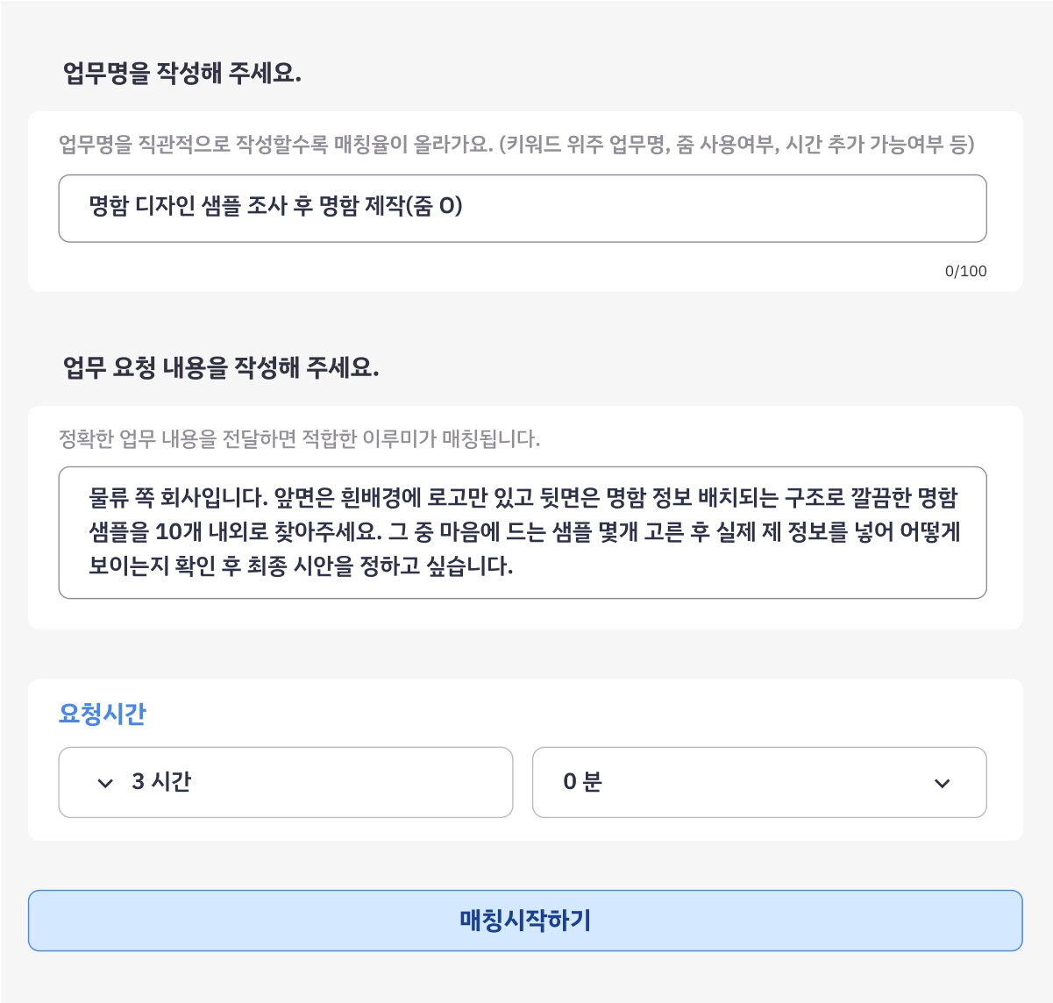Click the 0 분 text in the minute selector
The width and height of the screenshot is (1053, 1003).
[582, 782]
